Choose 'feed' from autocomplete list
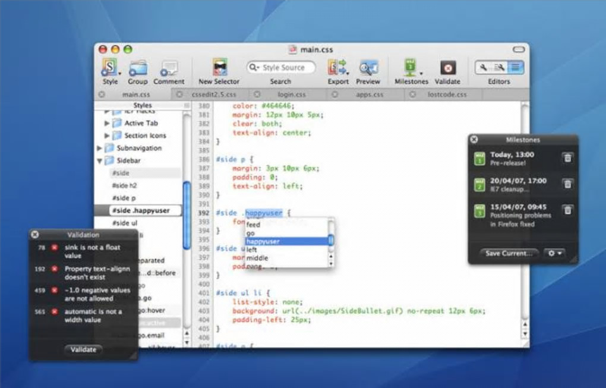The height and width of the screenshot is (388, 606). coord(286,225)
